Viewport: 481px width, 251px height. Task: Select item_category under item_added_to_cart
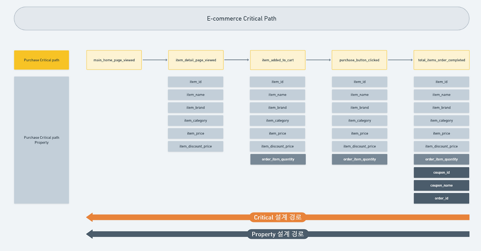[277, 120]
